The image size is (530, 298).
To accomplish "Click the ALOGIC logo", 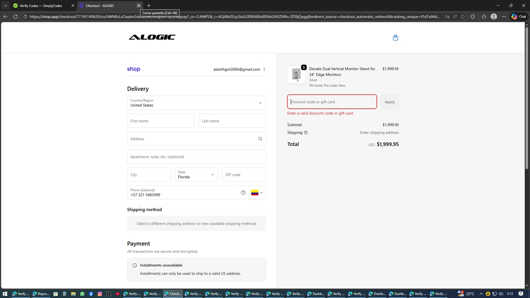I will click(152, 37).
